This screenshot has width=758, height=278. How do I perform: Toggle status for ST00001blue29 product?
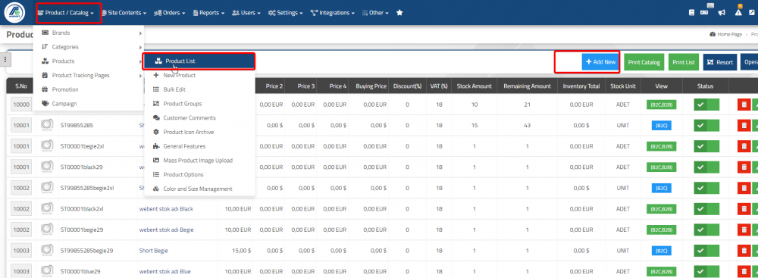tap(706, 271)
